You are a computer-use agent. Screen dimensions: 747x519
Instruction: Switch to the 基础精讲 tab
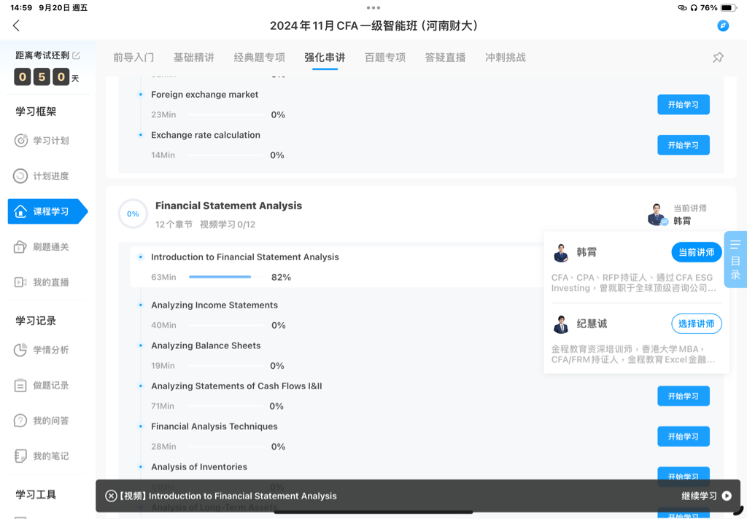point(194,58)
